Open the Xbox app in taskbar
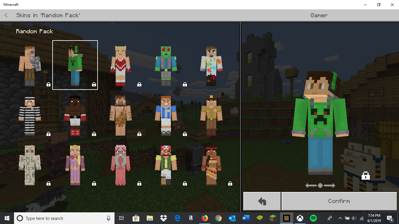 (x=300, y=218)
